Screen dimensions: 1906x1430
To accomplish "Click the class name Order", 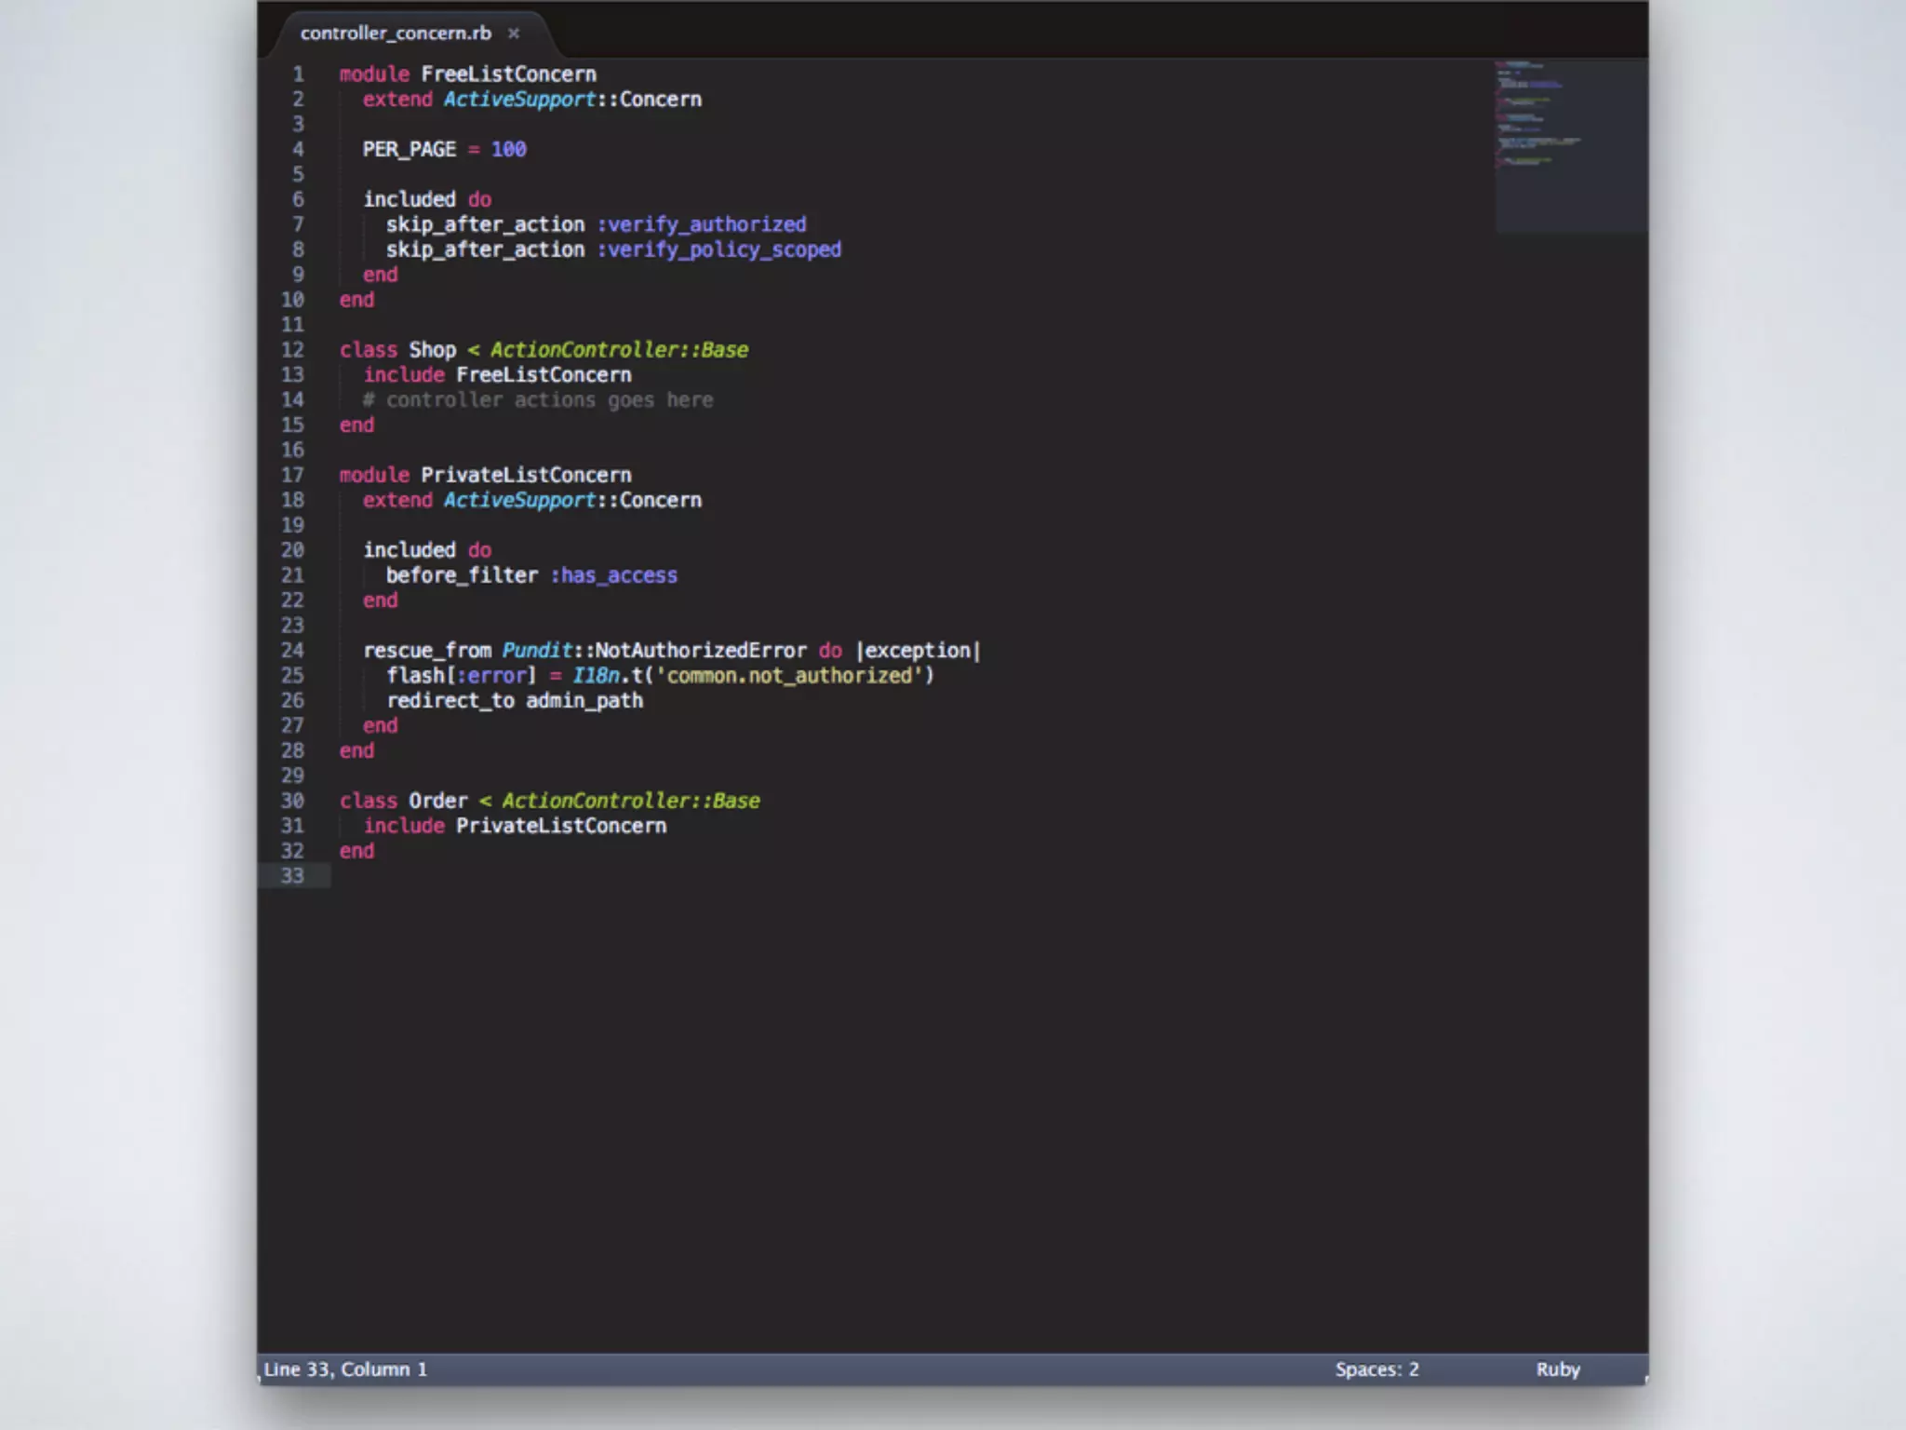I will point(437,801).
